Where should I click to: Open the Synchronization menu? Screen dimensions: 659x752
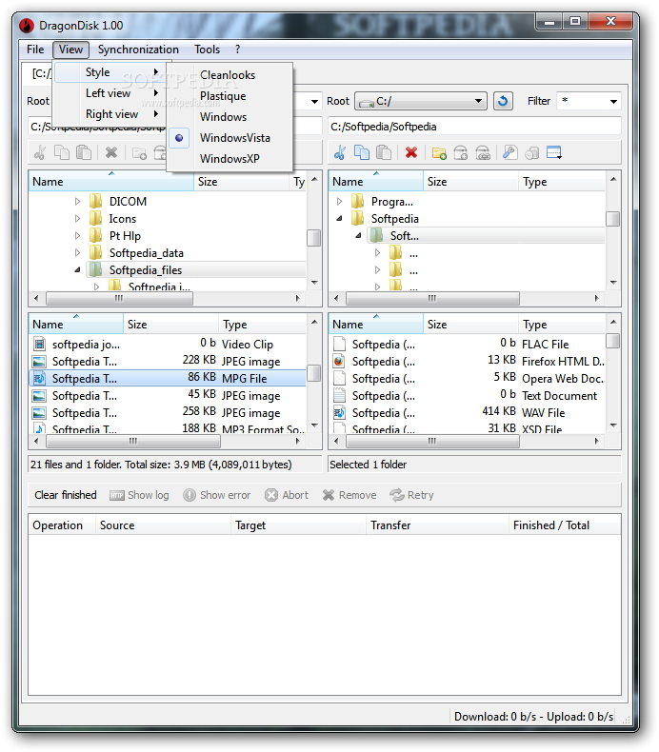[x=138, y=49]
